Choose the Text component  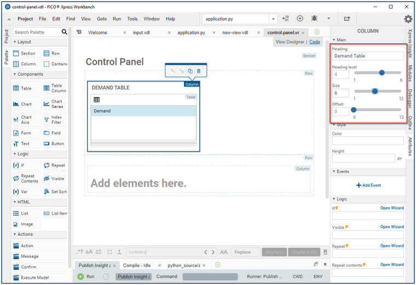pos(26,144)
